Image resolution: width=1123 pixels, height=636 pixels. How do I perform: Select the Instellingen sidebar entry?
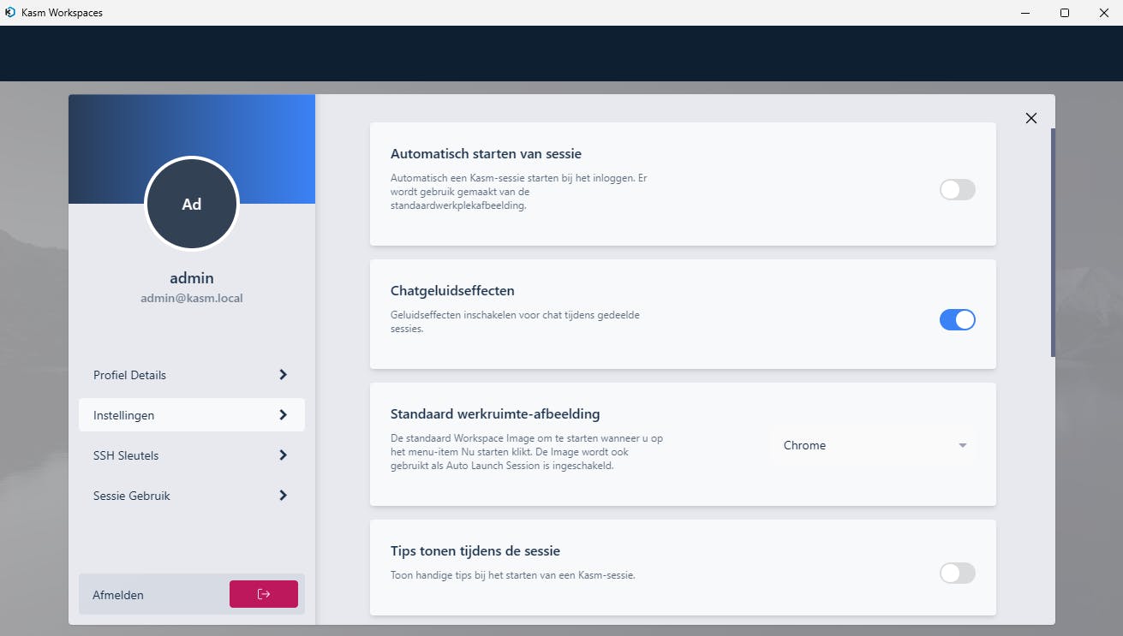(171, 414)
